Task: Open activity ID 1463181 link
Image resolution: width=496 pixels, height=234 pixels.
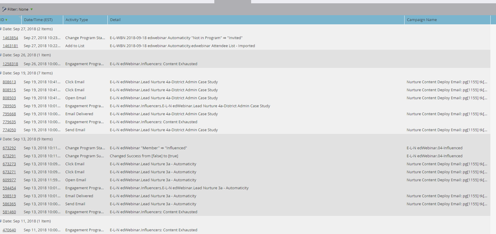Action: point(10,46)
